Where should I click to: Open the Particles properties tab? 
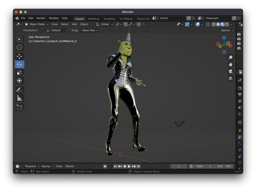[240, 144]
